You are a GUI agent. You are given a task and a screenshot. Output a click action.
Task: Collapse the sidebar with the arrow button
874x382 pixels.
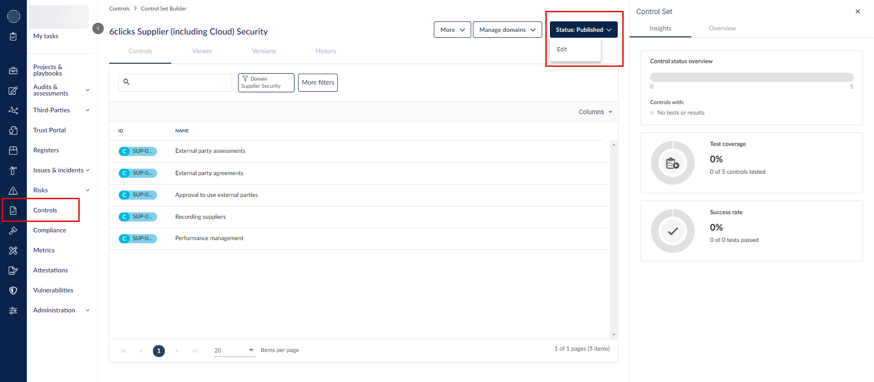[98, 29]
